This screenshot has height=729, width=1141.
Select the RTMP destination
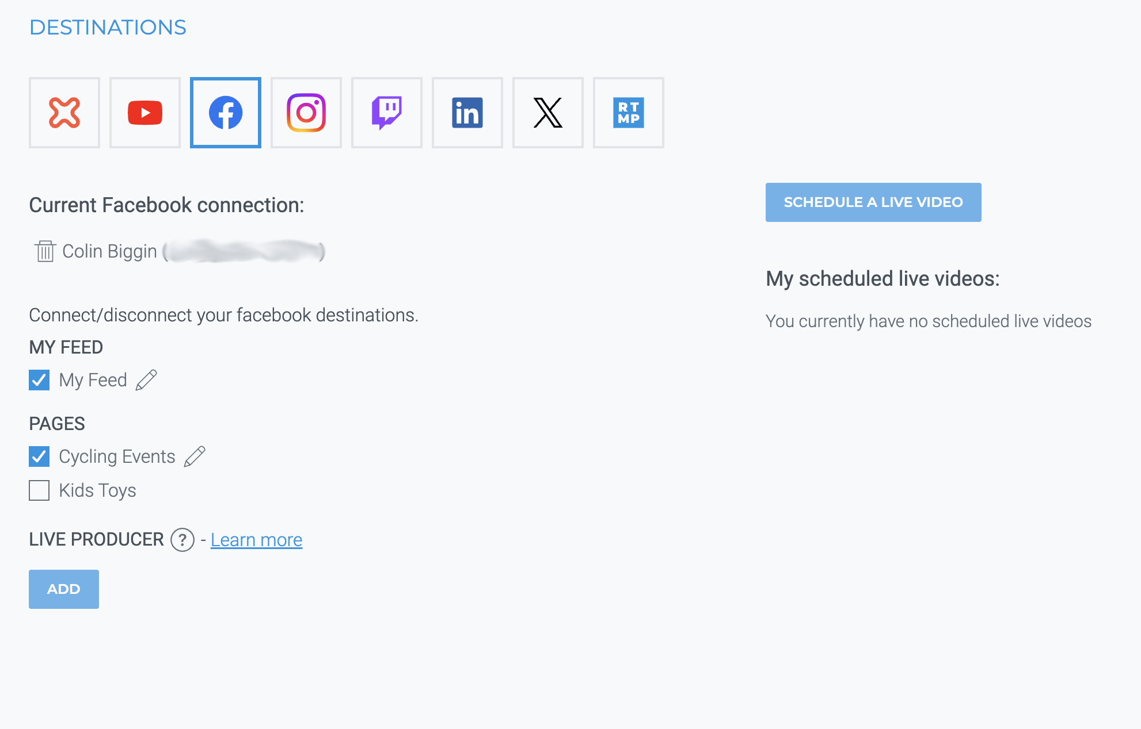[629, 113]
